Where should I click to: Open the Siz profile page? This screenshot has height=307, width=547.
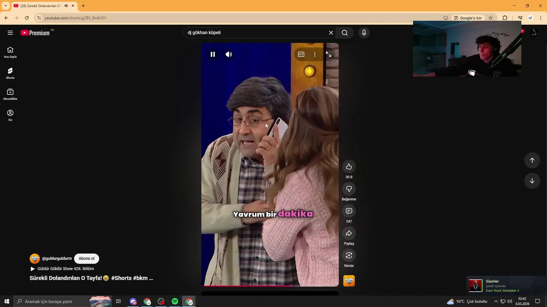pos(10,115)
